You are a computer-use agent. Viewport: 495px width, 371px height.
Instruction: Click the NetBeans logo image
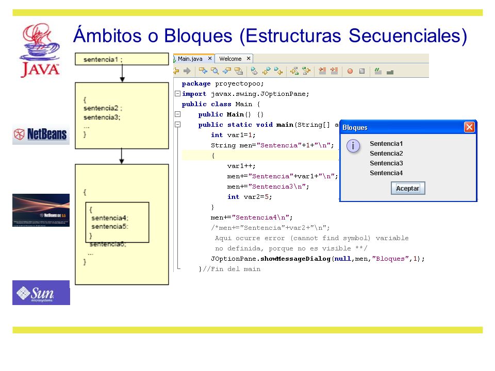coord(41,134)
